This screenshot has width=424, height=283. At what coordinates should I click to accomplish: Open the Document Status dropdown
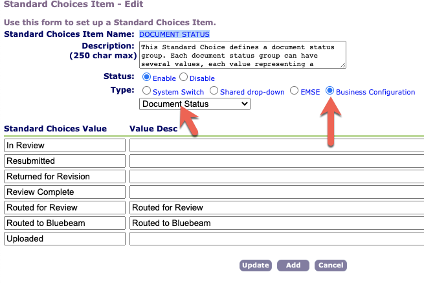(194, 104)
